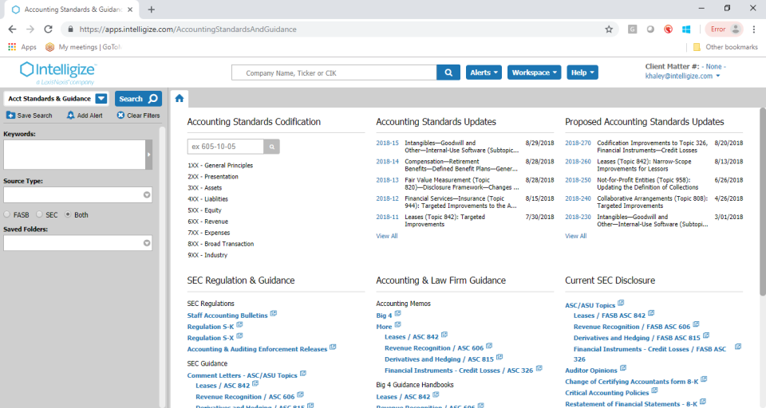Click the Save Search icon
Image resolution: width=766 pixels, height=408 pixels.
(11, 116)
